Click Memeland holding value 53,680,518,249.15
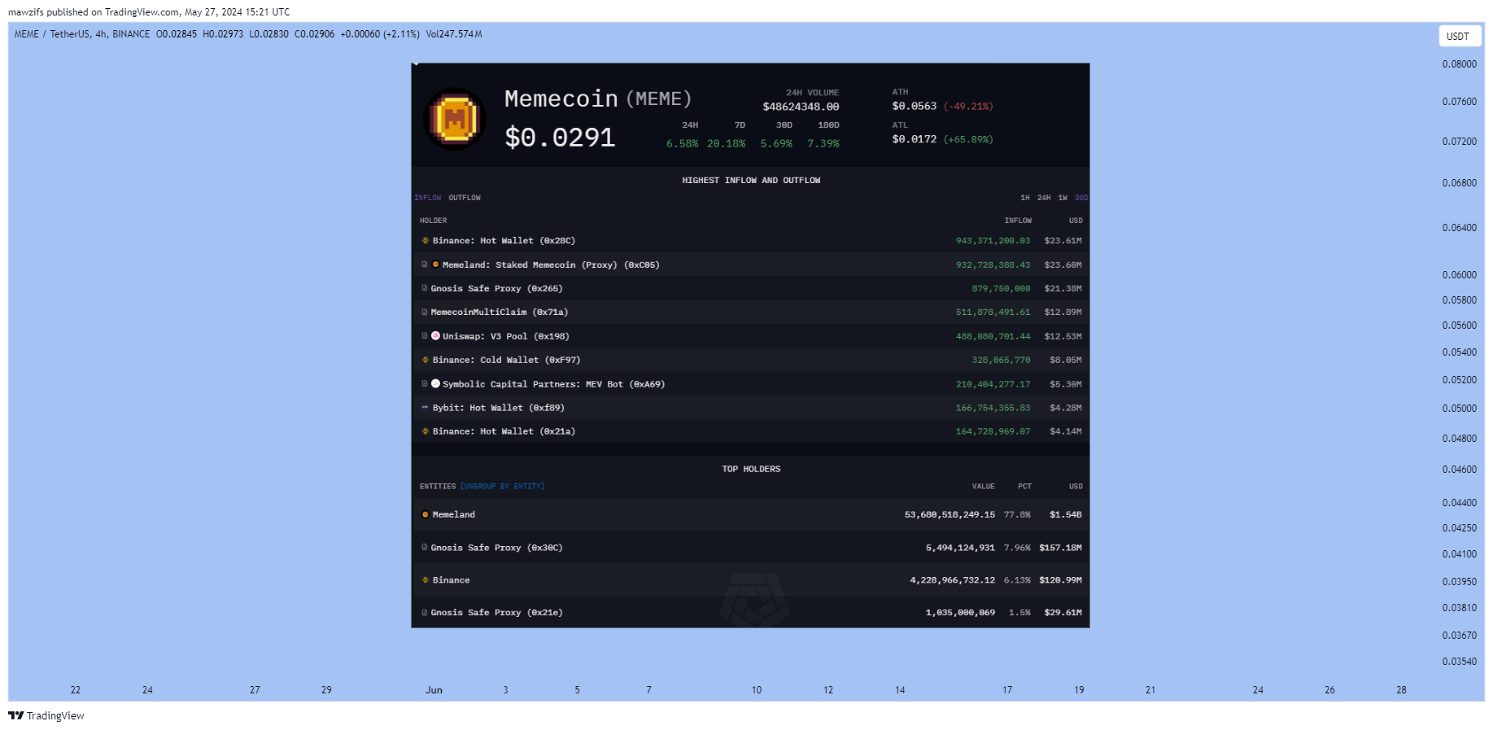Viewport: 1493px width, 730px height. (949, 514)
